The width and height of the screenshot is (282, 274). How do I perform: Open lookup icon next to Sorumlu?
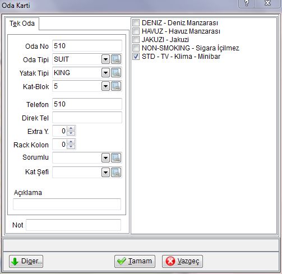[116, 158]
